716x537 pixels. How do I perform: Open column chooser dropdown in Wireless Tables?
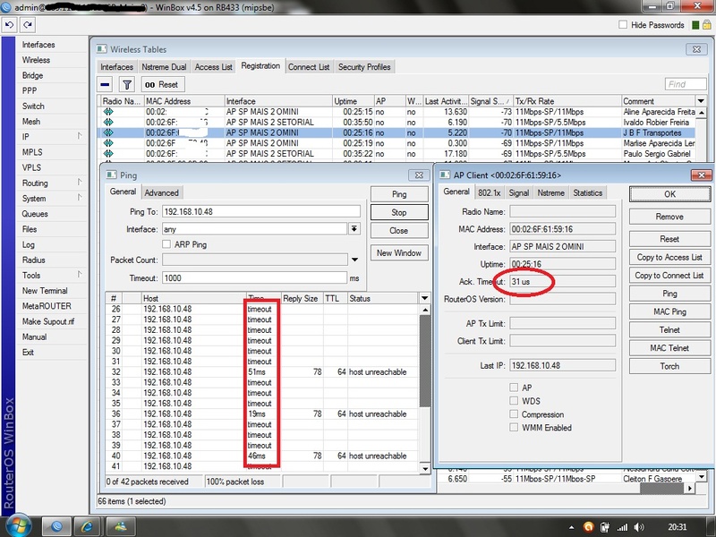tap(701, 101)
